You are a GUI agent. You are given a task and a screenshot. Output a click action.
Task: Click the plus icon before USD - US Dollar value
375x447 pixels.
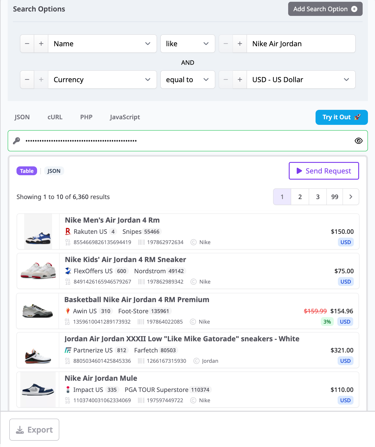coord(240,80)
